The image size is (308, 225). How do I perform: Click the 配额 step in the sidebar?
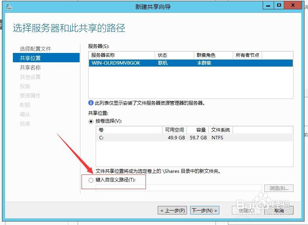25,105
